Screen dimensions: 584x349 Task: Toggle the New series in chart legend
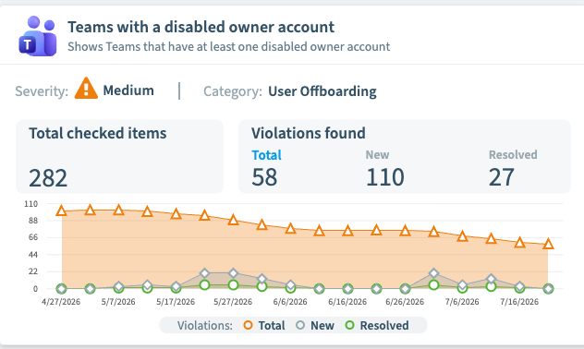[315, 326]
